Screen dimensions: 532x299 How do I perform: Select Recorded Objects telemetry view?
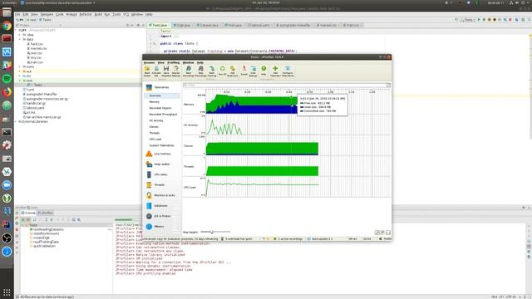160,108
